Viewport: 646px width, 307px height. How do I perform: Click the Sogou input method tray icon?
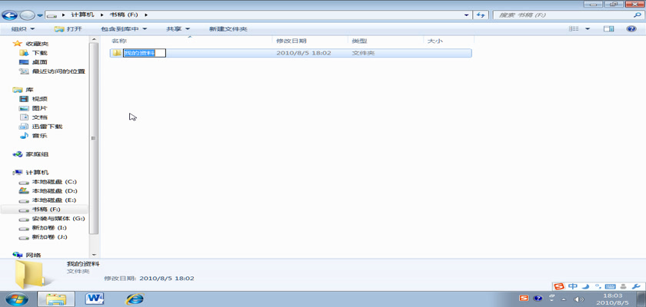tap(524, 298)
